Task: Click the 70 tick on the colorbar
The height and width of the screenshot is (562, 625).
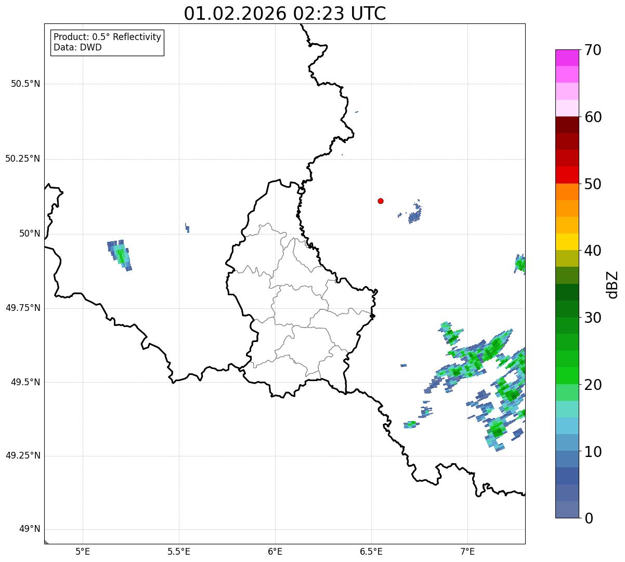Action: pyautogui.click(x=593, y=50)
